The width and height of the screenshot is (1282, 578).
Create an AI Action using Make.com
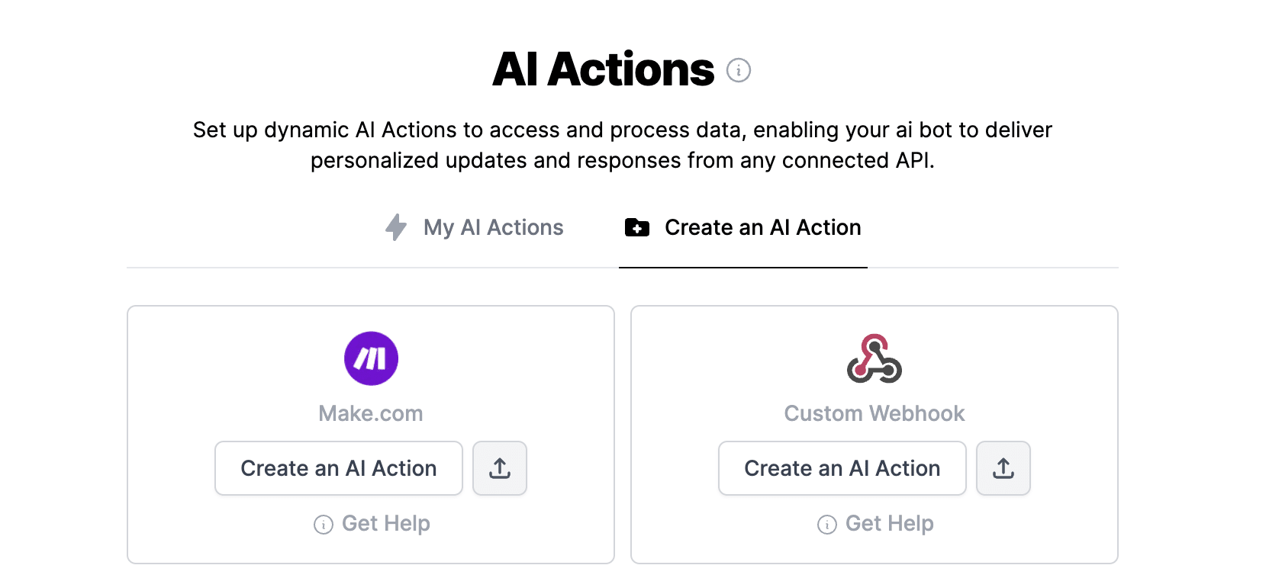(x=339, y=468)
